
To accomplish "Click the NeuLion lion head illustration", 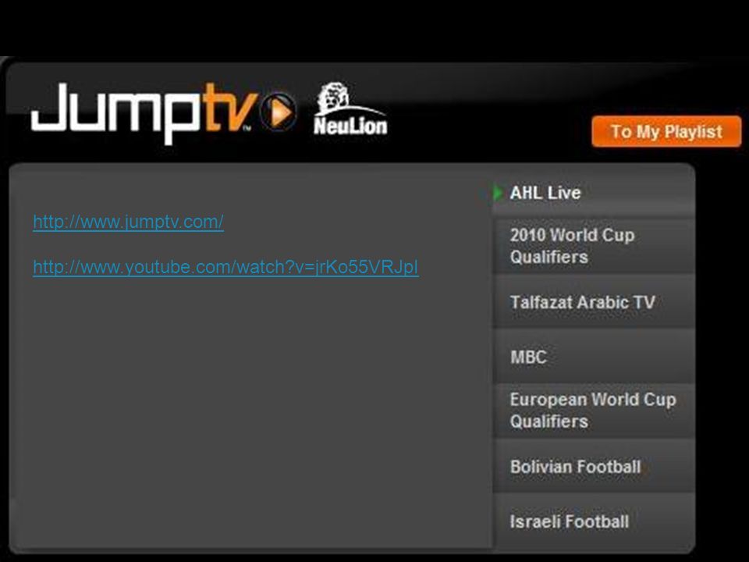I will [x=335, y=98].
